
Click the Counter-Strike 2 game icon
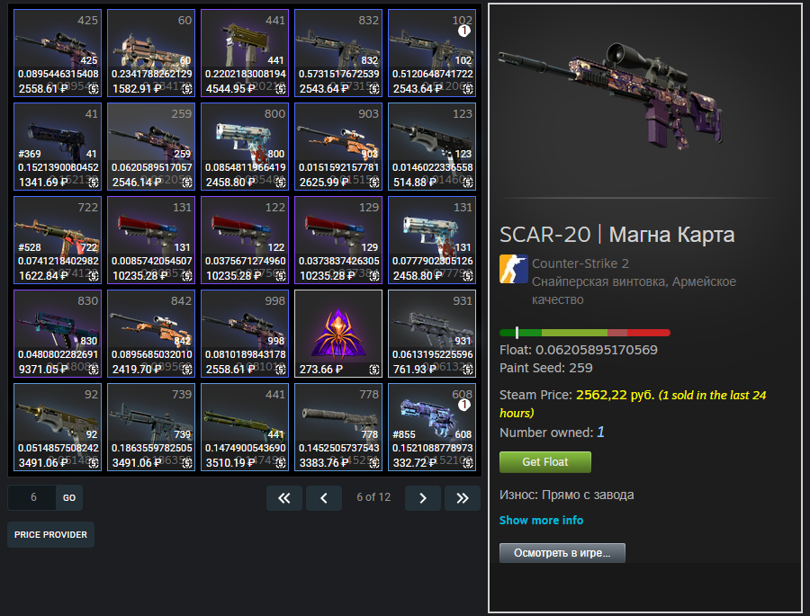pos(514,269)
